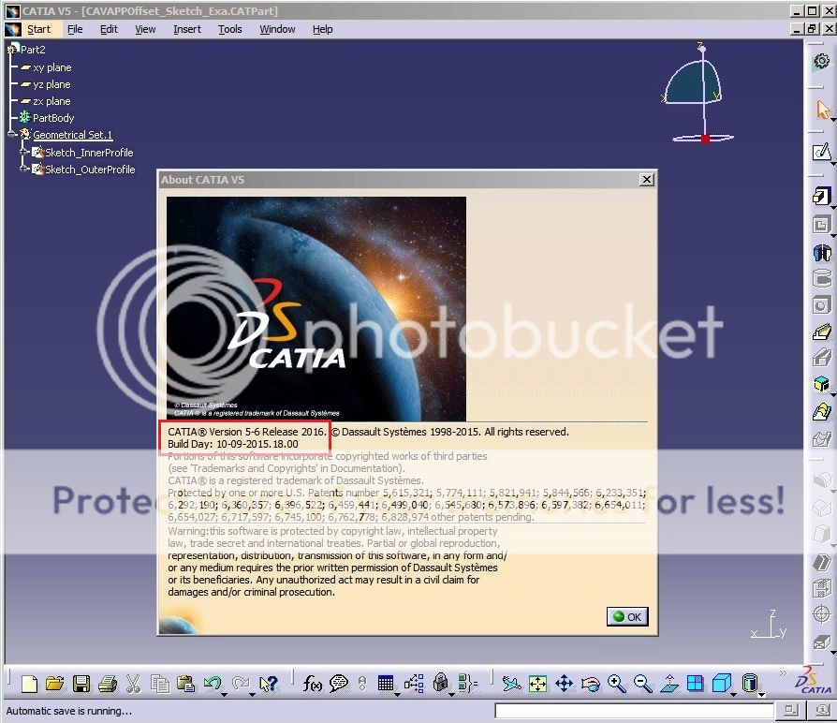Collapse the Geometrical Set.1 node
Screen dimensions: 837x723
[x=11, y=135]
